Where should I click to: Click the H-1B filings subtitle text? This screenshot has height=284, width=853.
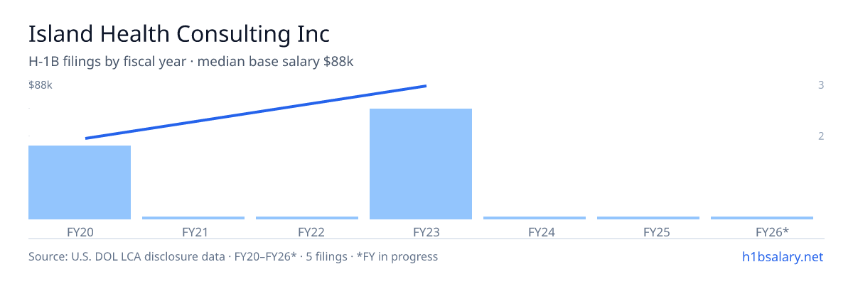191,62
